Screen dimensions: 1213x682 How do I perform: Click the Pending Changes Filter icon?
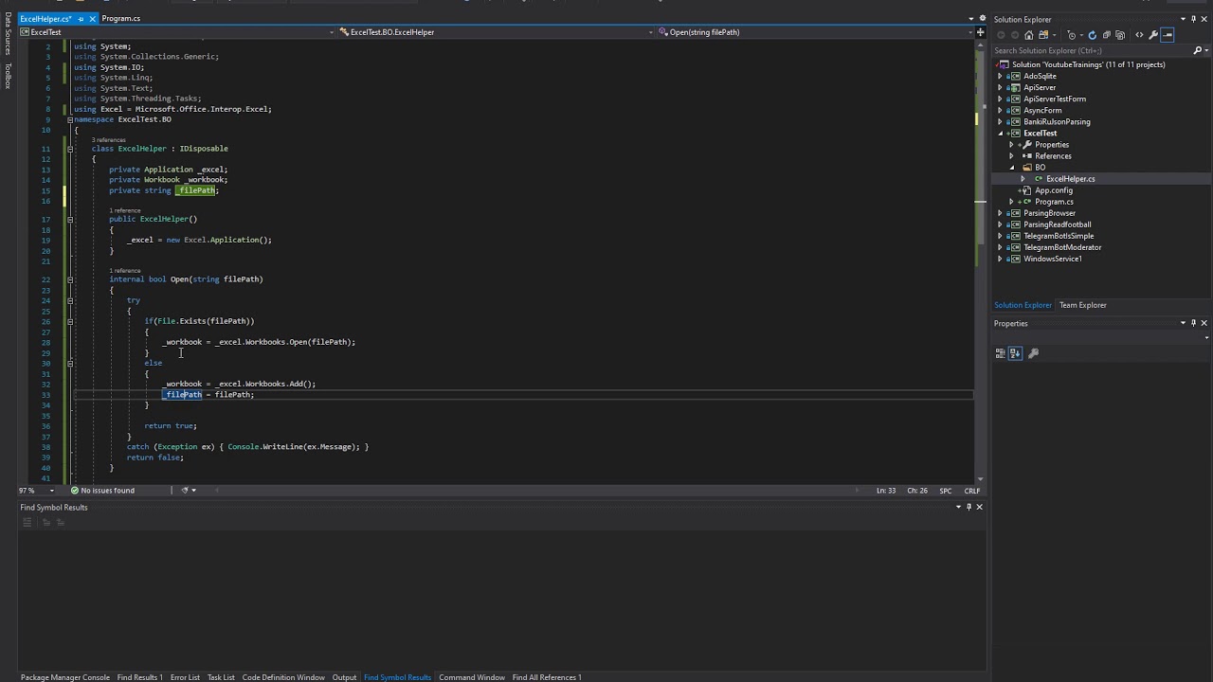(x=1072, y=35)
